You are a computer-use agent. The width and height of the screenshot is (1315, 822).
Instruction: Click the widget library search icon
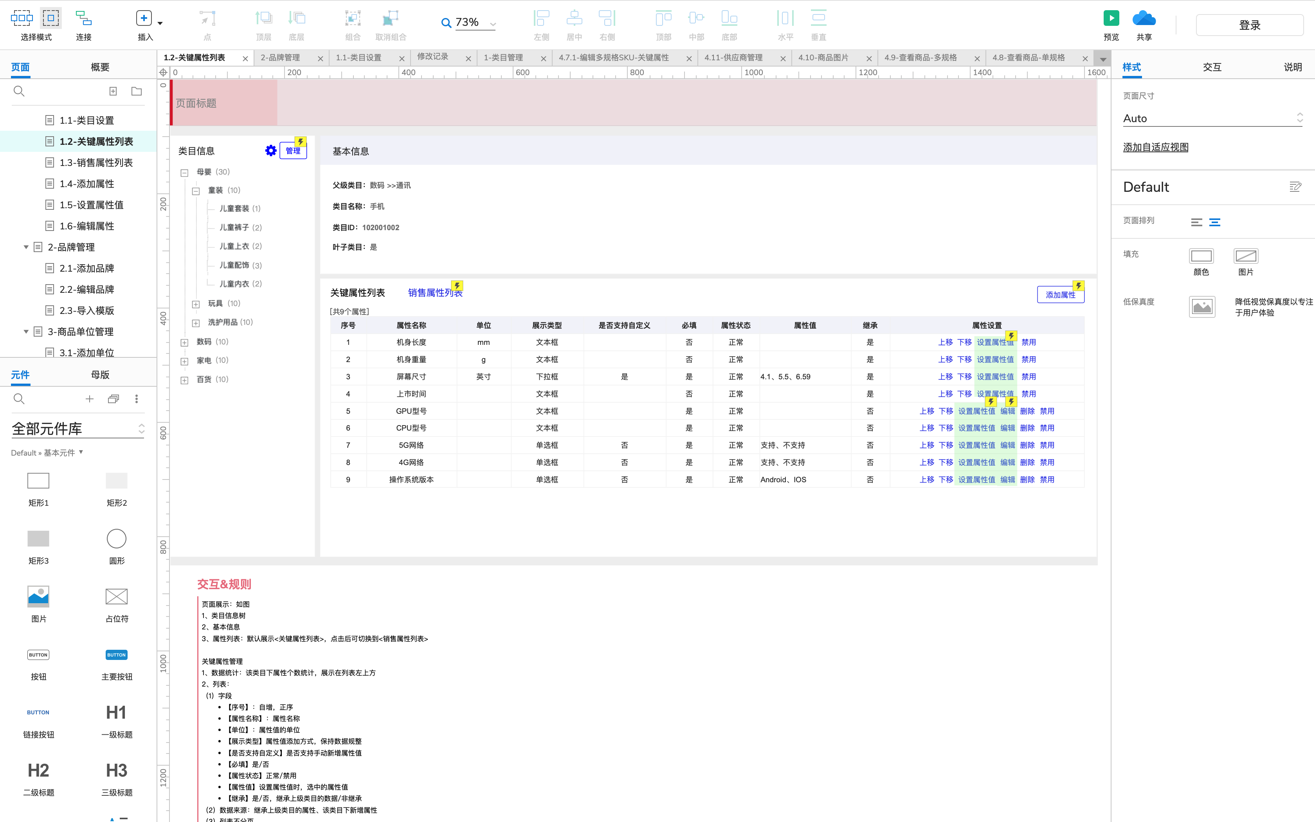19,399
